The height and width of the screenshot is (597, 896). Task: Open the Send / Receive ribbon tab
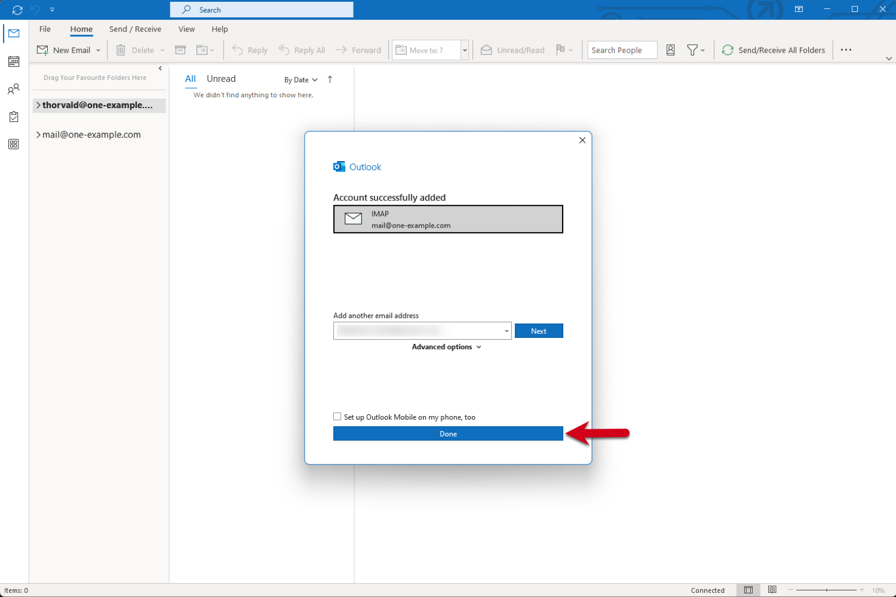pyautogui.click(x=135, y=29)
